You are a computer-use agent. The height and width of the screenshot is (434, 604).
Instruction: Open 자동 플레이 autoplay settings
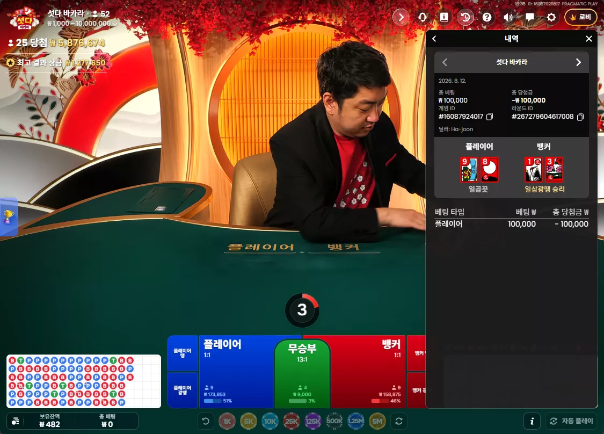pos(572,421)
